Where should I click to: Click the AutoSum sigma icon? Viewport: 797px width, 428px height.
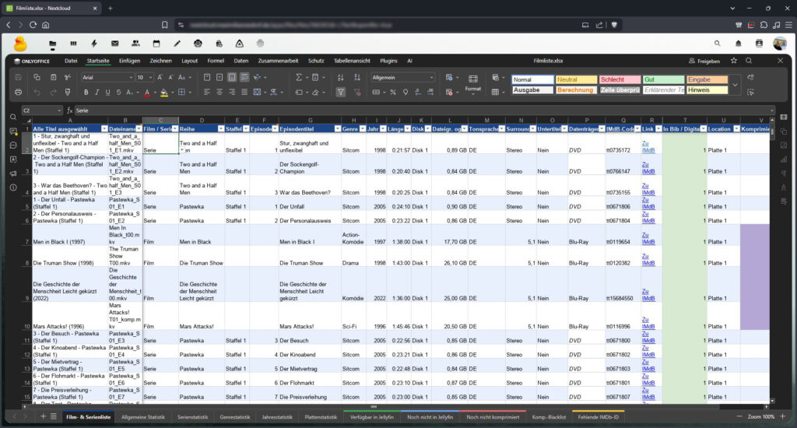299,78
